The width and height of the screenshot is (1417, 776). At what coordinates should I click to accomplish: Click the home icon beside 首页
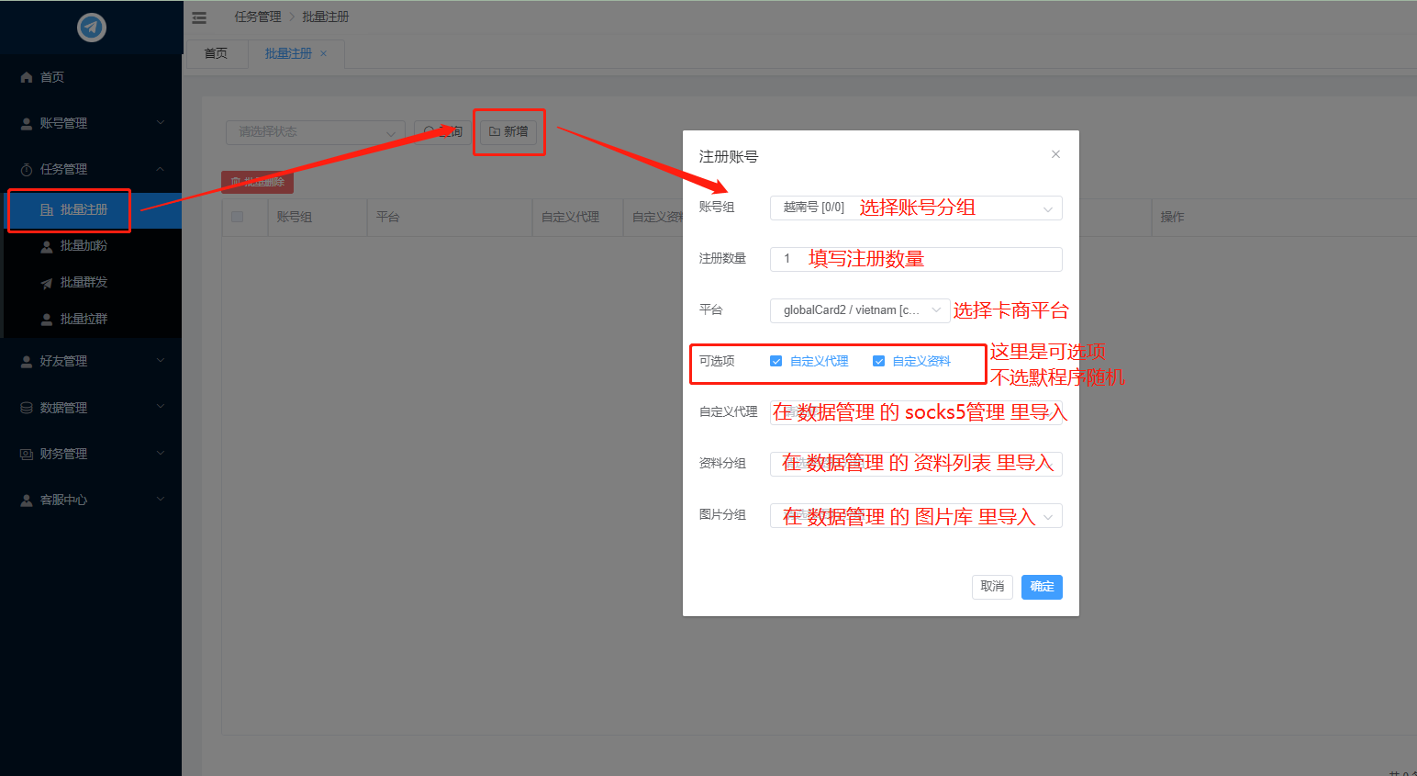[x=27, y=78]
